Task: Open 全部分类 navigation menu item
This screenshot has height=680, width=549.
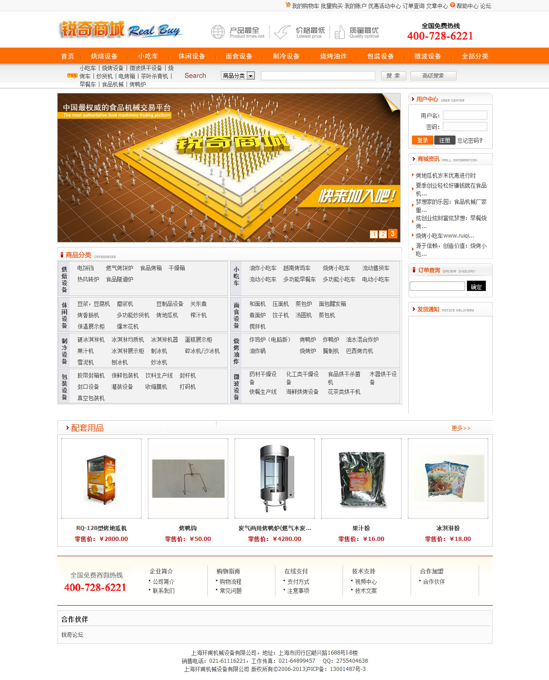Action: click(x=475, y=56)
